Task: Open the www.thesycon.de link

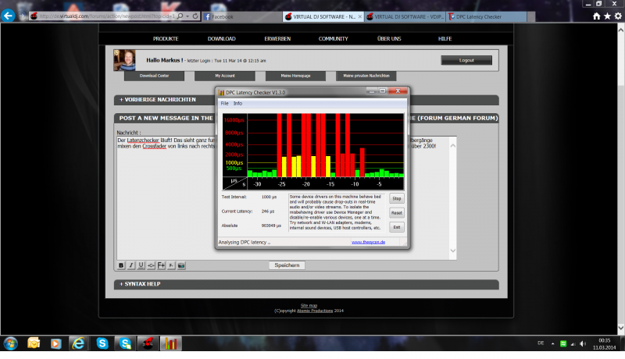Action: (x=368, y=242)
